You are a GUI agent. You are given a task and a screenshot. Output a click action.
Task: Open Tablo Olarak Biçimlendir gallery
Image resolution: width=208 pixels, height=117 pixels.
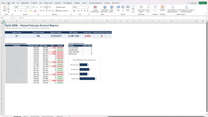point(105,9)
